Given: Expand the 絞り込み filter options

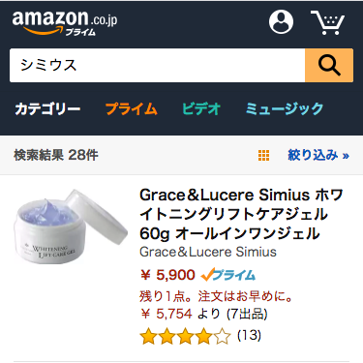Looking at the screenshot, I should click(x=318, y=155).
